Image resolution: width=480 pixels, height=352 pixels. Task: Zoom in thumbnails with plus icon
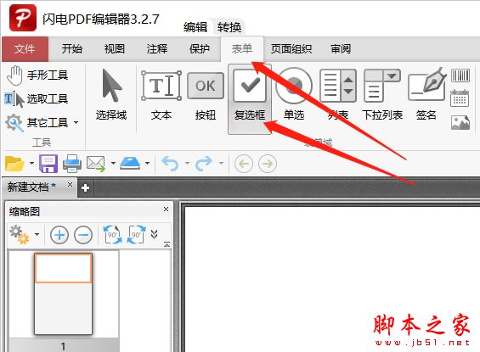[59, 235]
